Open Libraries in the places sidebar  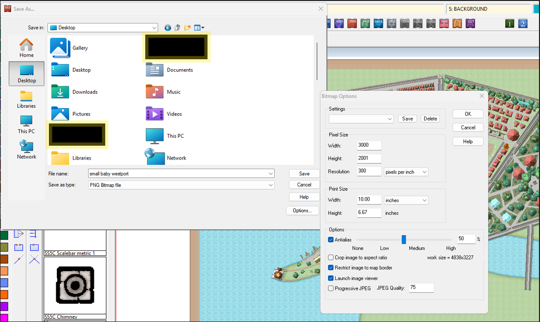coord(26,99)
